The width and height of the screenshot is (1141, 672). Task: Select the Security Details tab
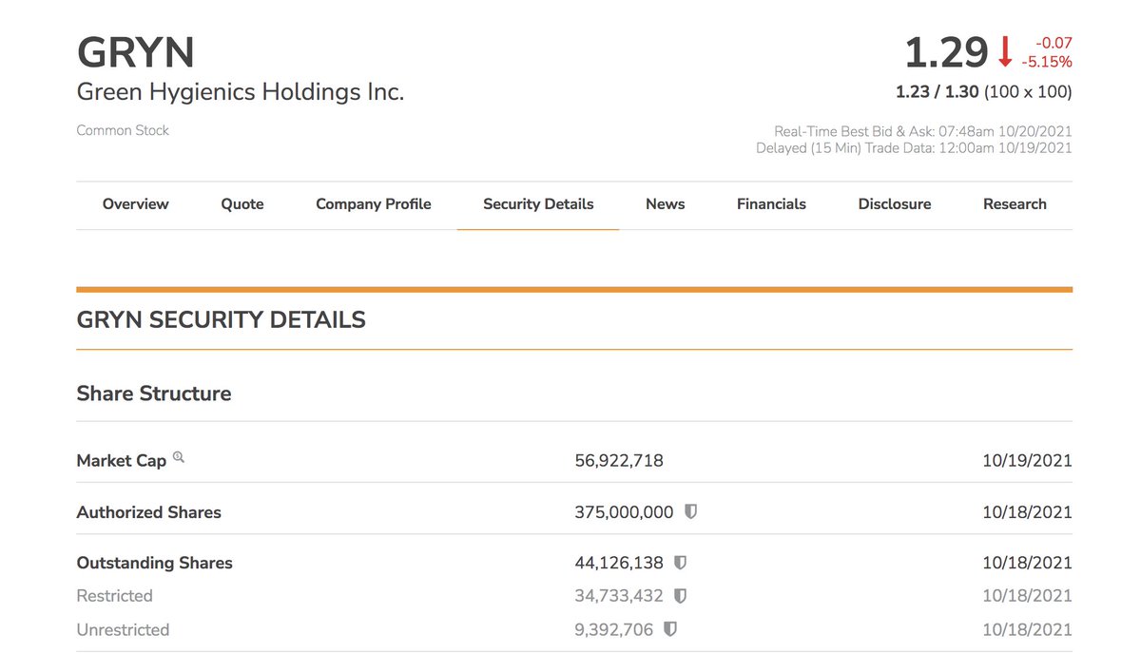click(x=538, y=204)
